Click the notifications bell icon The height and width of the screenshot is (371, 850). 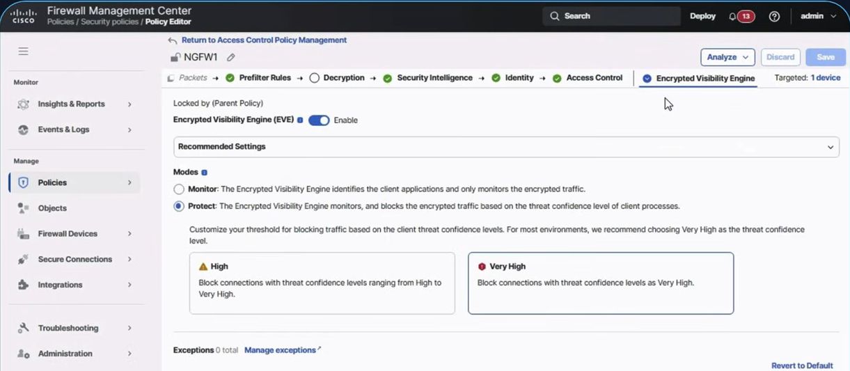click(x=732, y=17)
